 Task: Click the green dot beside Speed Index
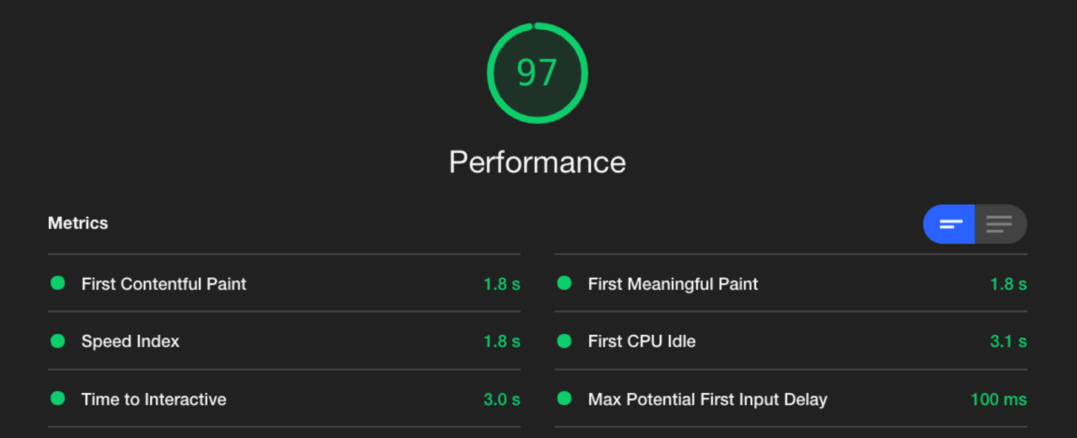tap(58, 341)
